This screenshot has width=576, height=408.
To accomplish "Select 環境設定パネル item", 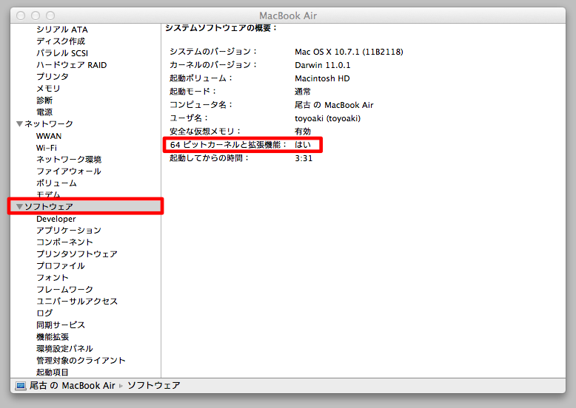I will [x=64, y=348].
